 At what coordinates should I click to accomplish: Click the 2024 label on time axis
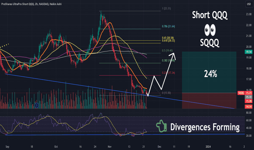click(208, 147)
